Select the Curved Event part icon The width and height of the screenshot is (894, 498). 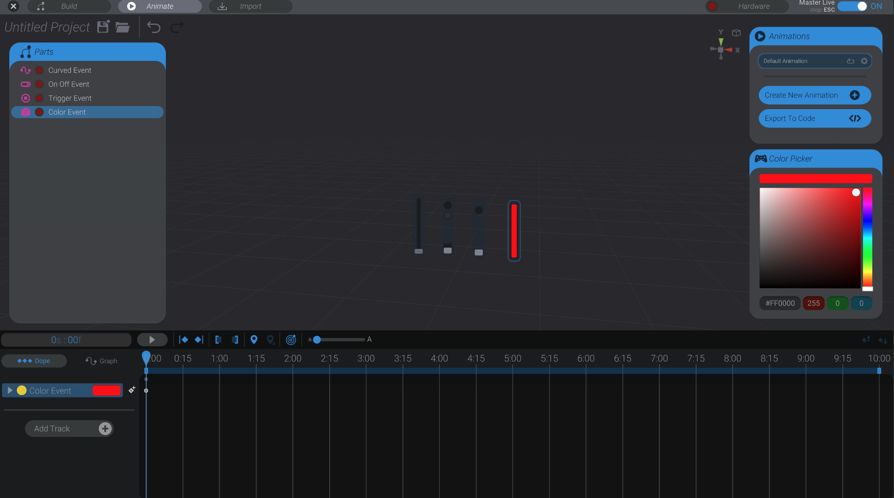click(x=26, y=70)
